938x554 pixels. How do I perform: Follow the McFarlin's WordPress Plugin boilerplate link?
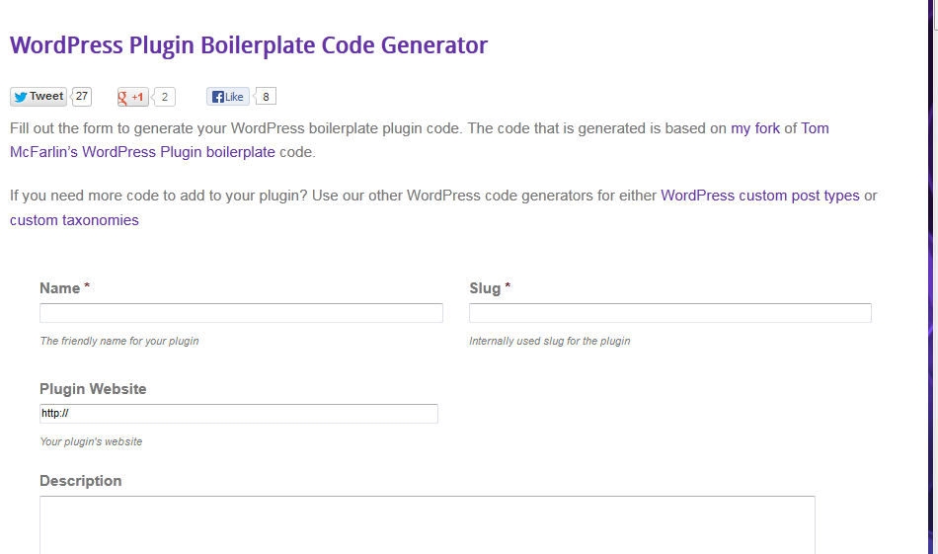click(142, 152)
